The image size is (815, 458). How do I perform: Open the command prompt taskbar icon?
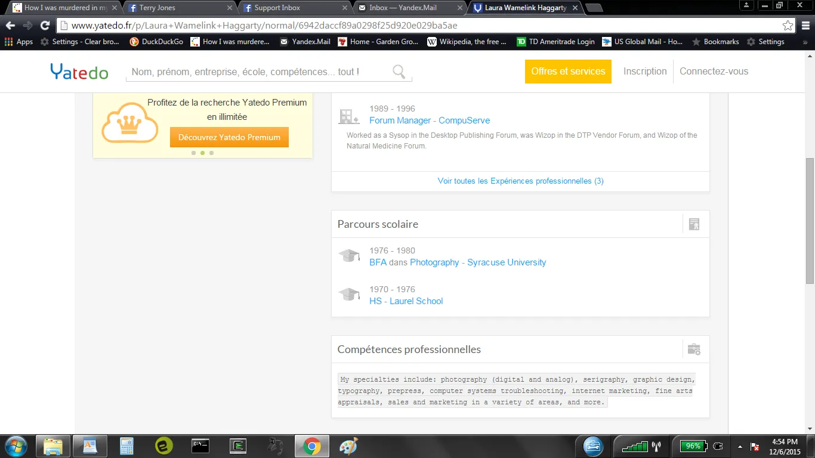(200, 446)
